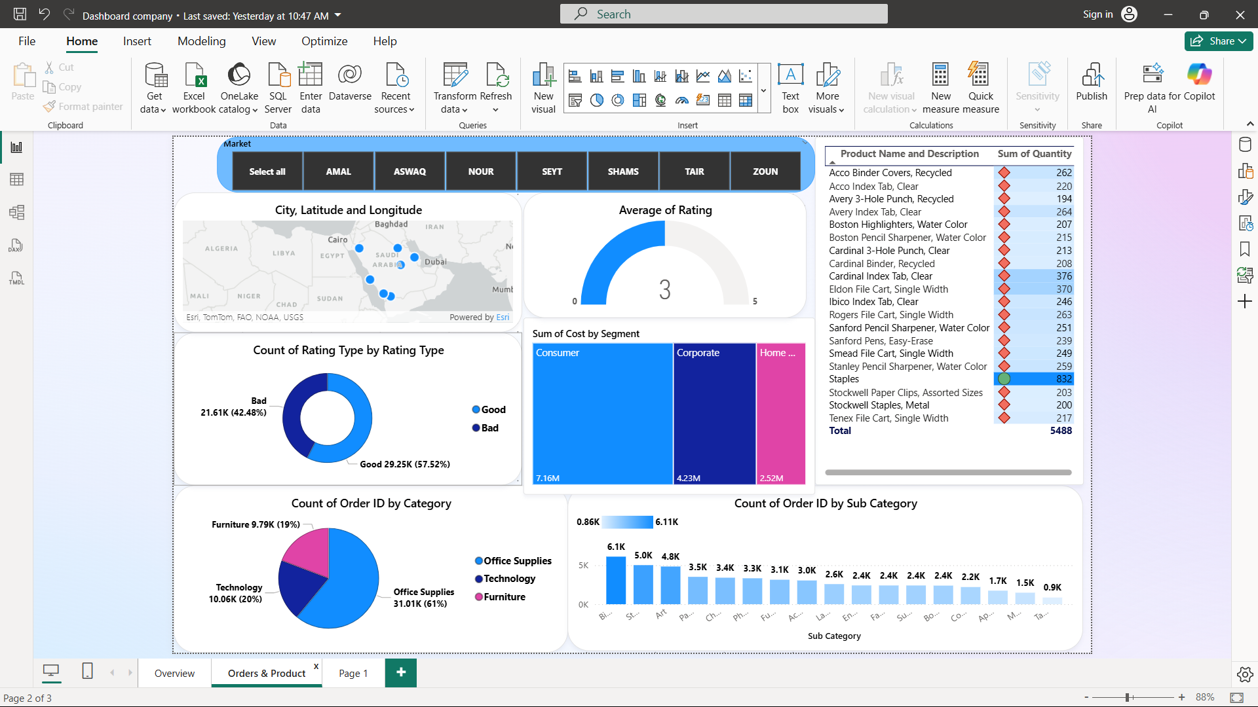The width and height of the screenshot is (1258, 707).
Task: Click the Sign in button
Action: 1097,14
